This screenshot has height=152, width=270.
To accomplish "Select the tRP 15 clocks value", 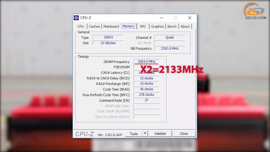I will [x=146, y=84].
